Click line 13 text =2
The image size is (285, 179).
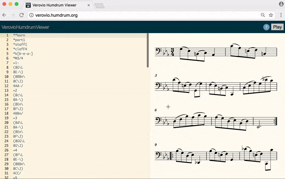(x=15, y=90)
